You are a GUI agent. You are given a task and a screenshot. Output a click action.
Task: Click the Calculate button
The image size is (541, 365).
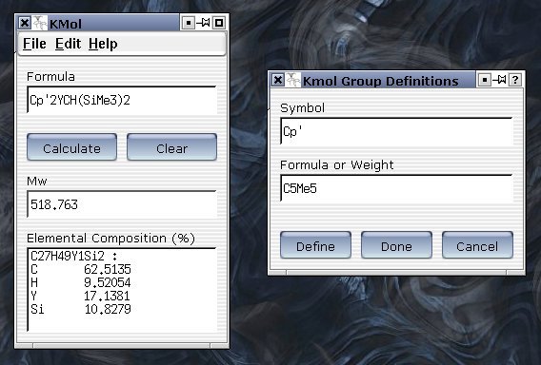coord(71,147)
